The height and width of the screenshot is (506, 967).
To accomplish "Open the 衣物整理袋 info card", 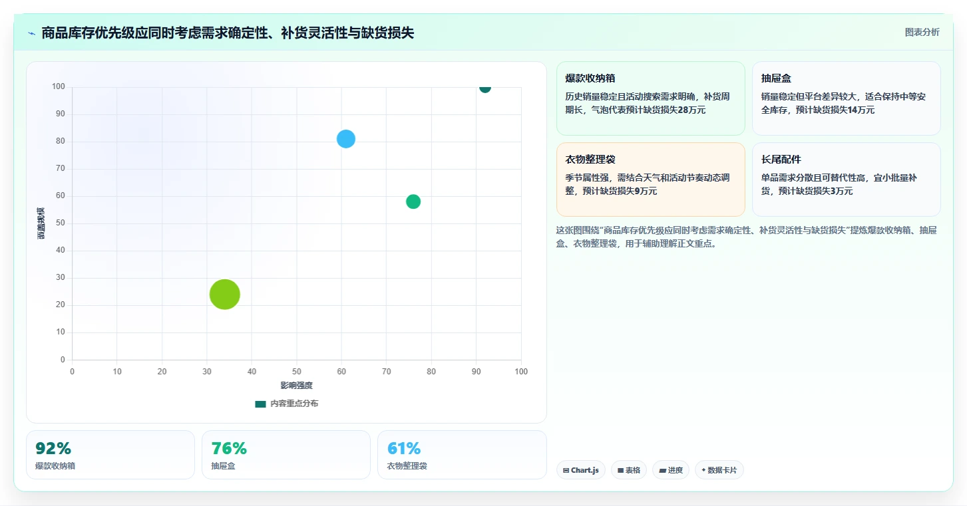I will 650,180.
